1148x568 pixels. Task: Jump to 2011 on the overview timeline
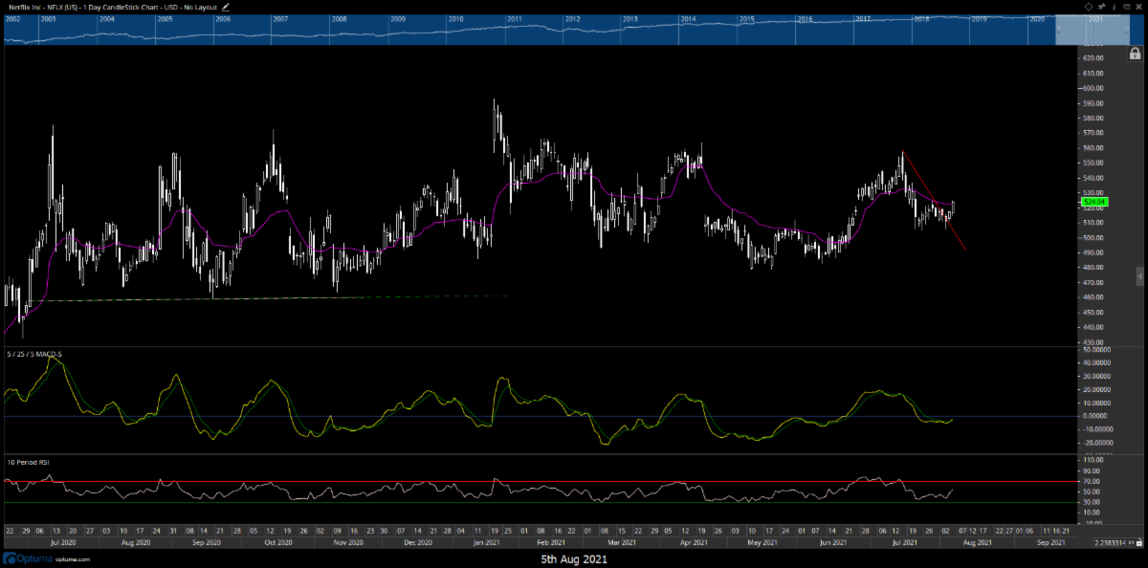(514, 19)
